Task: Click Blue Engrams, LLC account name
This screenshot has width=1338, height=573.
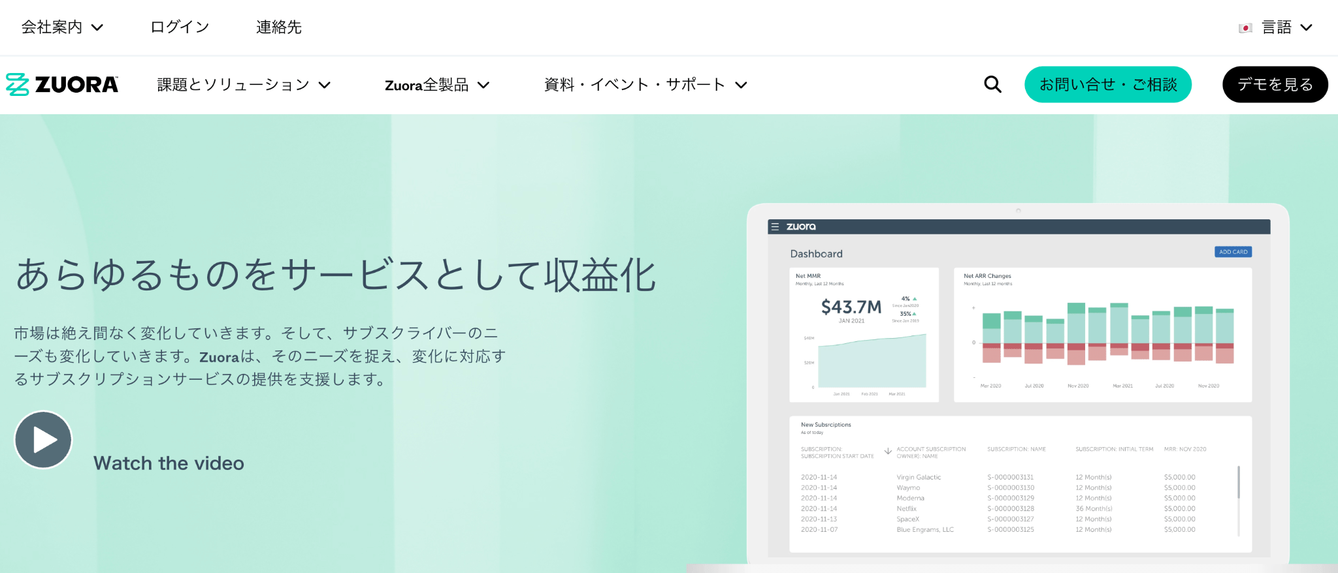Action: pyautogui.click(x=925, y=529)
